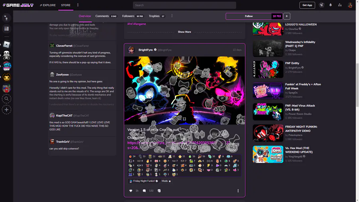Image resolution: width=359 pixels, height=202 pixels.
Task: Click the #fangame hashtag link
Action: (x=140, y=24)
